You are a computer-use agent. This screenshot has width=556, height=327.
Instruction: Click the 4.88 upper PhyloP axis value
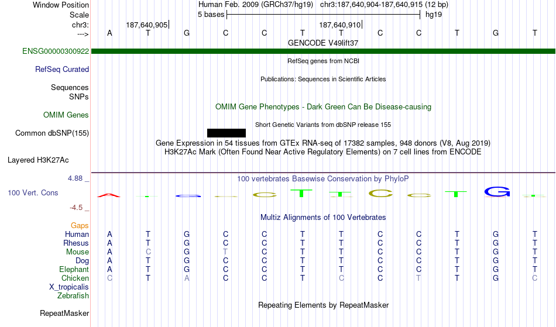[75, 178]
